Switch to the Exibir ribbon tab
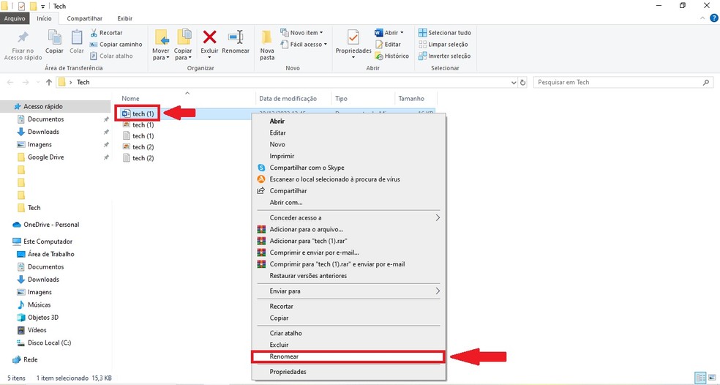The height and width of the screenshot is (385, 720). click(125, 18)
